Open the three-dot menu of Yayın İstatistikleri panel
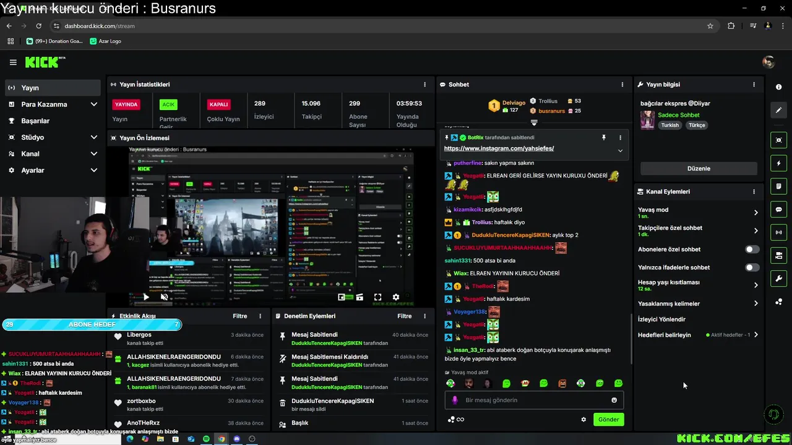Viewport: 792px width, 445px height. tap(424, 85)
